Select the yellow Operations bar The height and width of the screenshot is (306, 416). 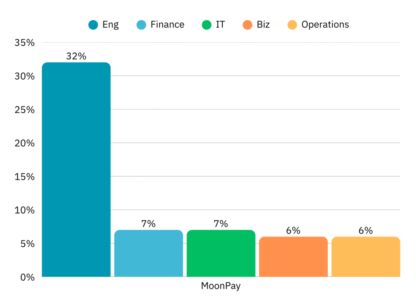tap(366, 257)
